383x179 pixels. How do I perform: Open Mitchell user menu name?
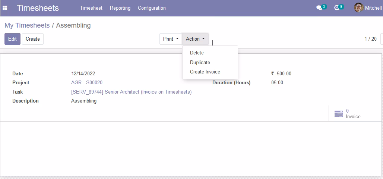(x=373, y=8)
